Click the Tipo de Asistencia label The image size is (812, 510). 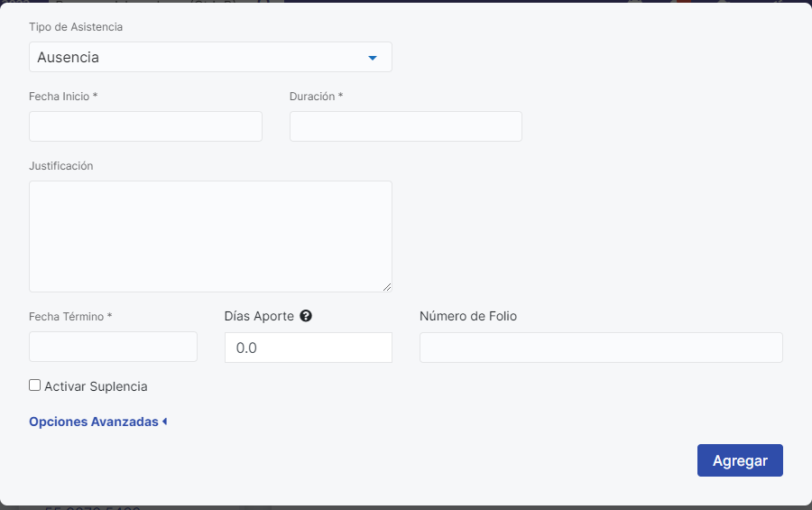tap(76, 27)
